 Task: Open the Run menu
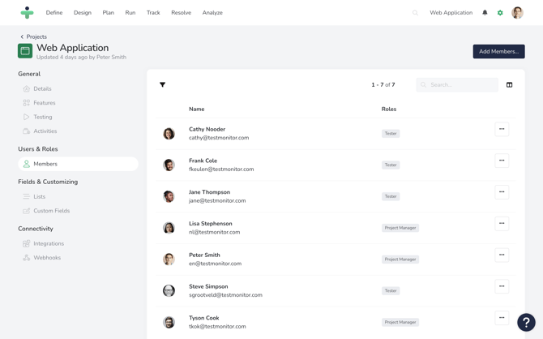(x=130, y=12)
